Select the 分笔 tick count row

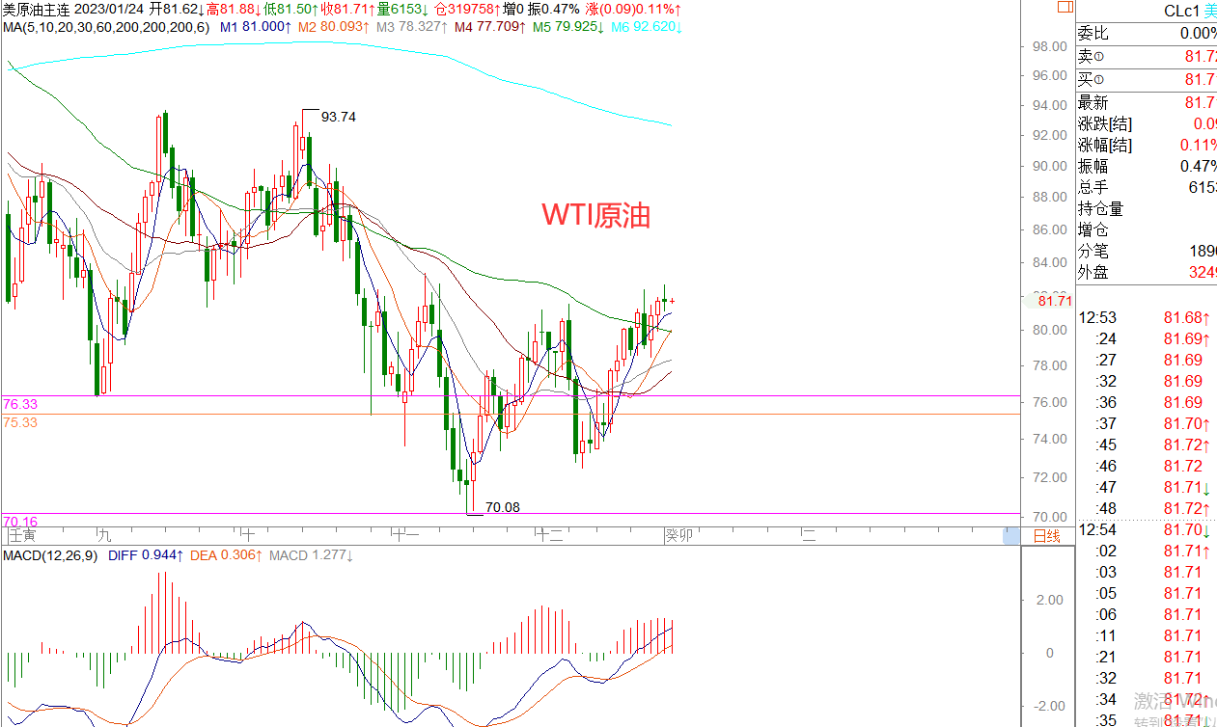click(x=1148, y=251)
